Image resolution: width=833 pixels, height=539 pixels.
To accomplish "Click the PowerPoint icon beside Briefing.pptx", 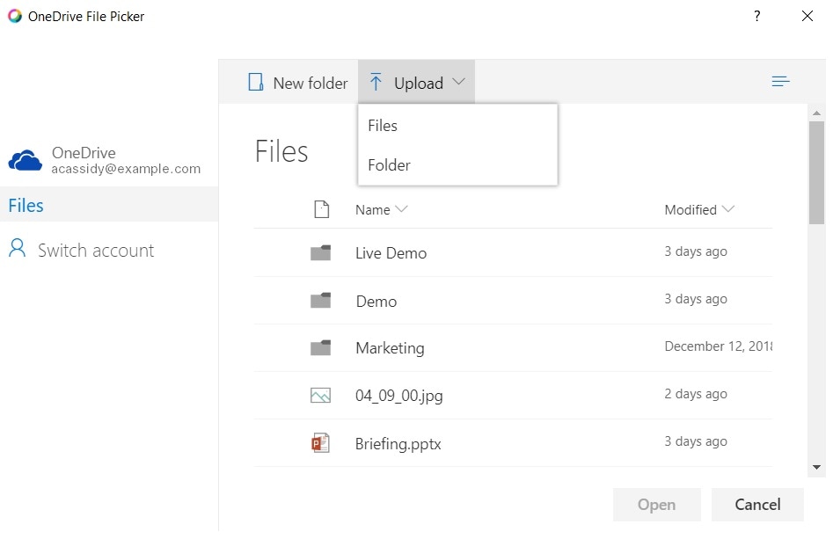I will point(320,442).
